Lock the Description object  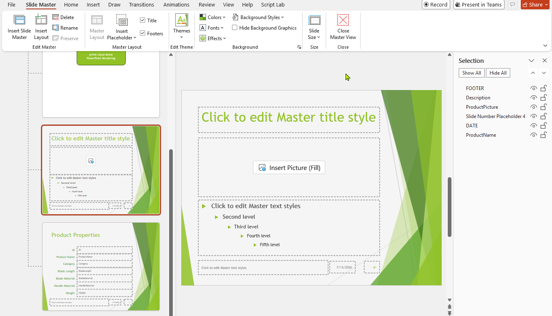[543, 98]
